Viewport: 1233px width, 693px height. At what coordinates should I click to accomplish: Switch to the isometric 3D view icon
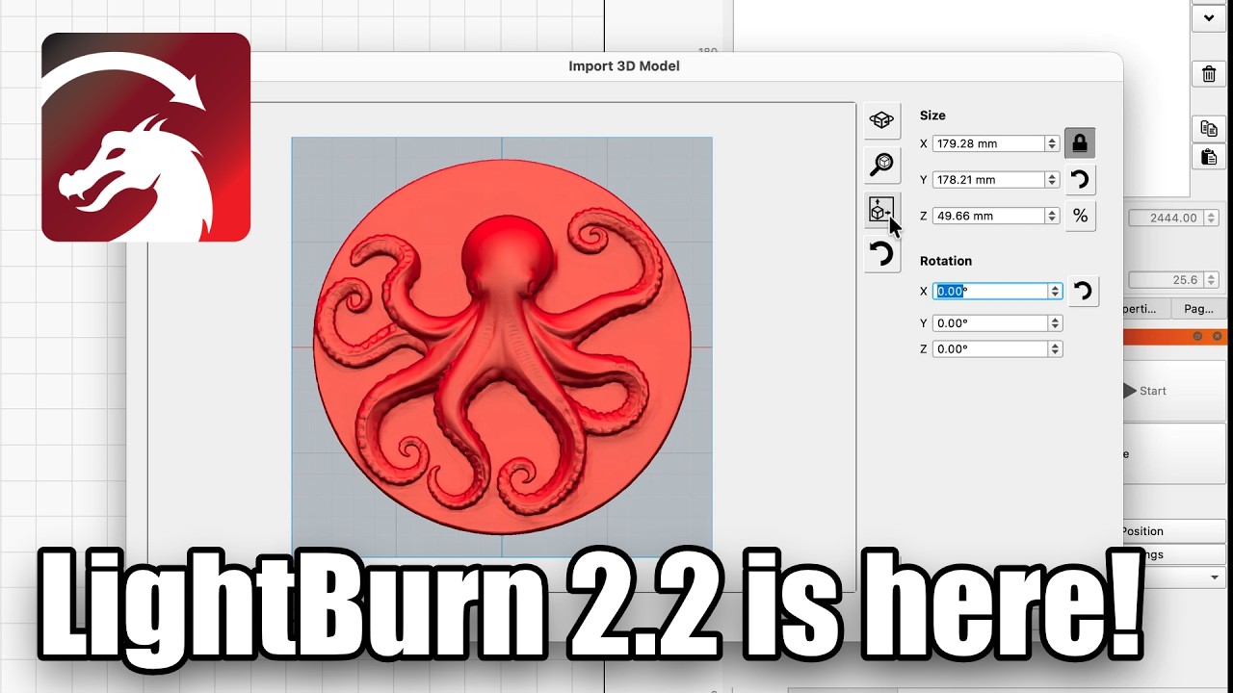(881, 120)
